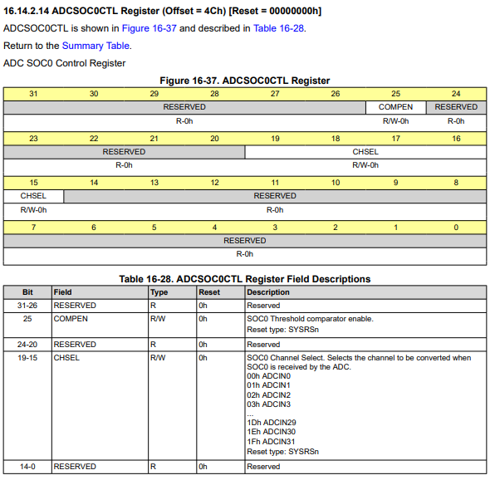The image size is (495, 480).
Task: Select the CHSEL row field name
Action: [66, 358]
